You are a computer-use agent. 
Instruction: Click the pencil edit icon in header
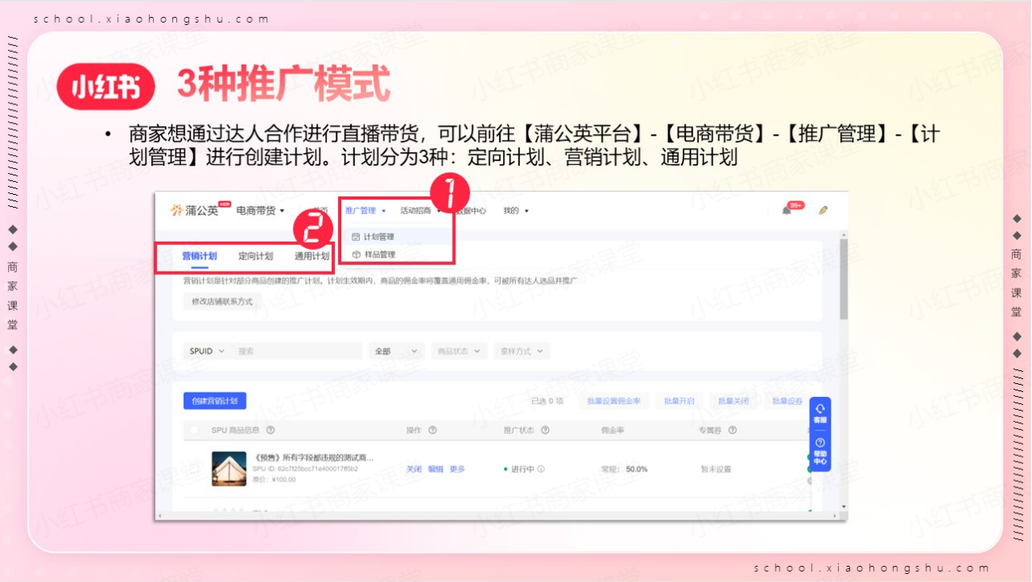click(x=823, y=209)
